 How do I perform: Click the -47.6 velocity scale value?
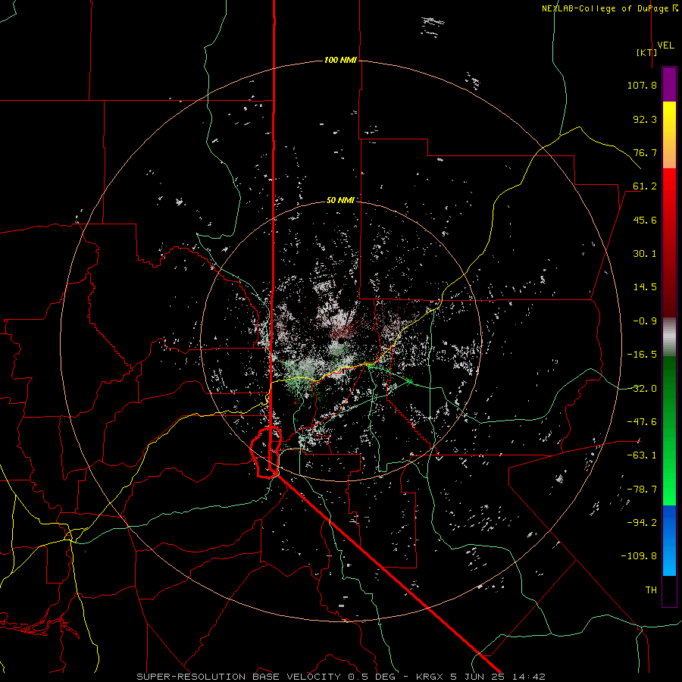642,422
